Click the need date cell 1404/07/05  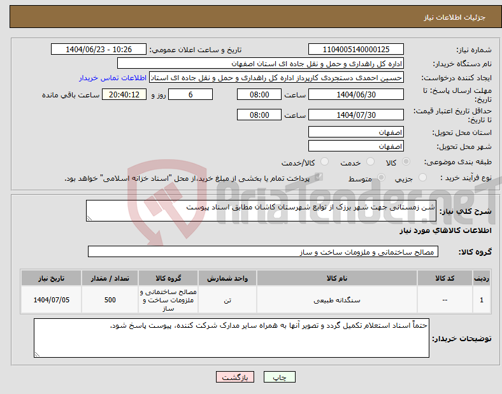(51, 300)
